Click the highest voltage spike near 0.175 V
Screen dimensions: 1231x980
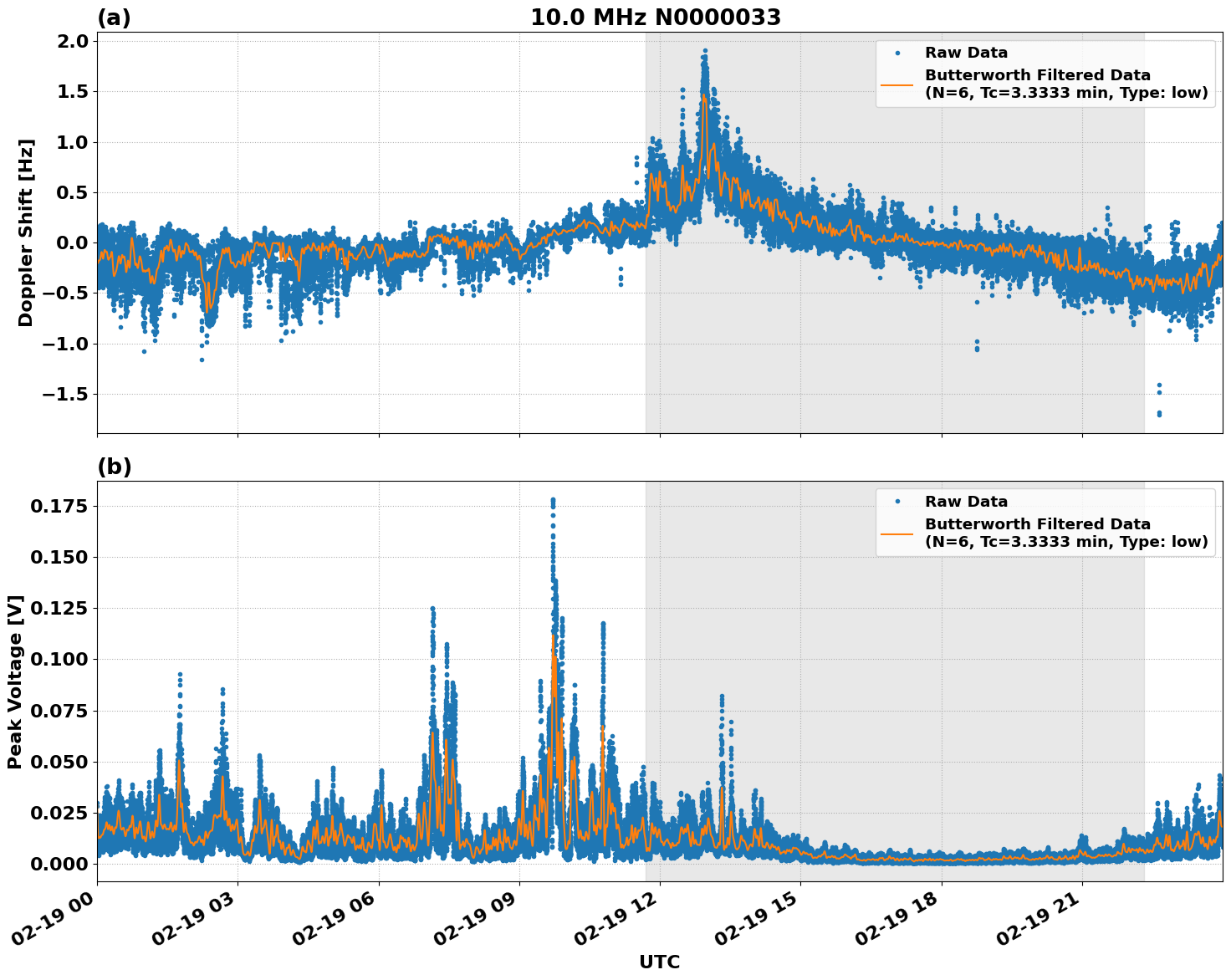pyautogui.click(x=553, y=502)
